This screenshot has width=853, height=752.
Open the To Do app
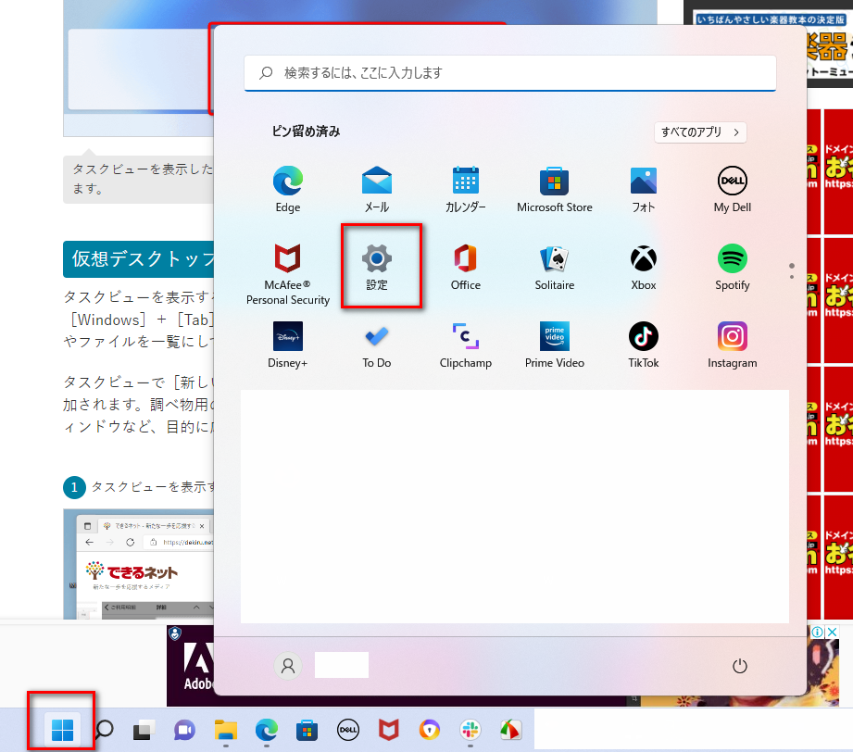(376, 345)
